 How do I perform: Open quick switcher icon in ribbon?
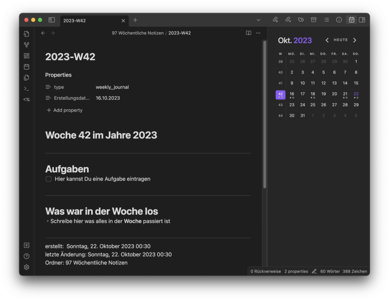27,34
